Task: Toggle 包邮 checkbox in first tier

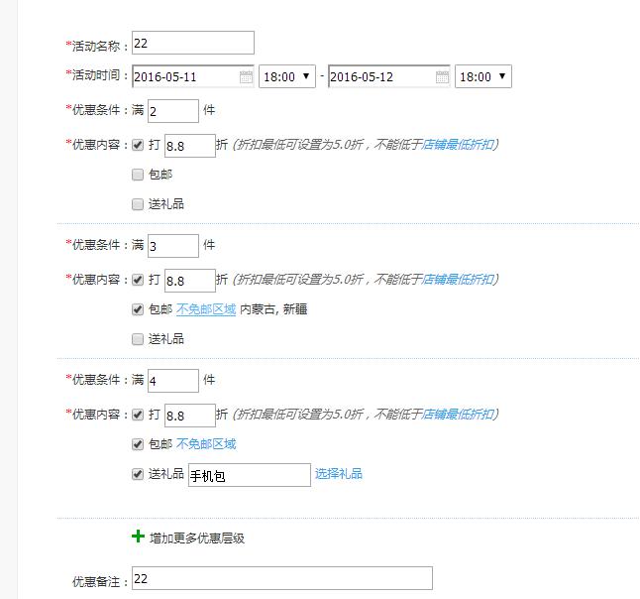Action: pyautogui.click(x=138, y=175)
